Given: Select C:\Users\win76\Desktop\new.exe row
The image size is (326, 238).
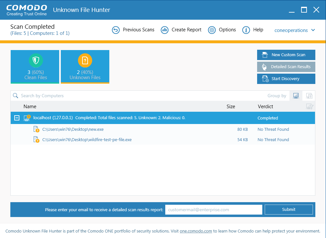Looking at the screenshot, I should (163, 129).
